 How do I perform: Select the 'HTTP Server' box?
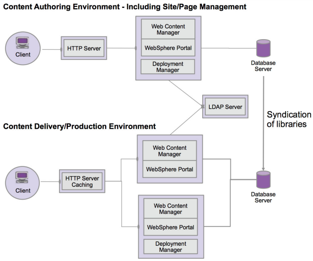click(84, 48)
